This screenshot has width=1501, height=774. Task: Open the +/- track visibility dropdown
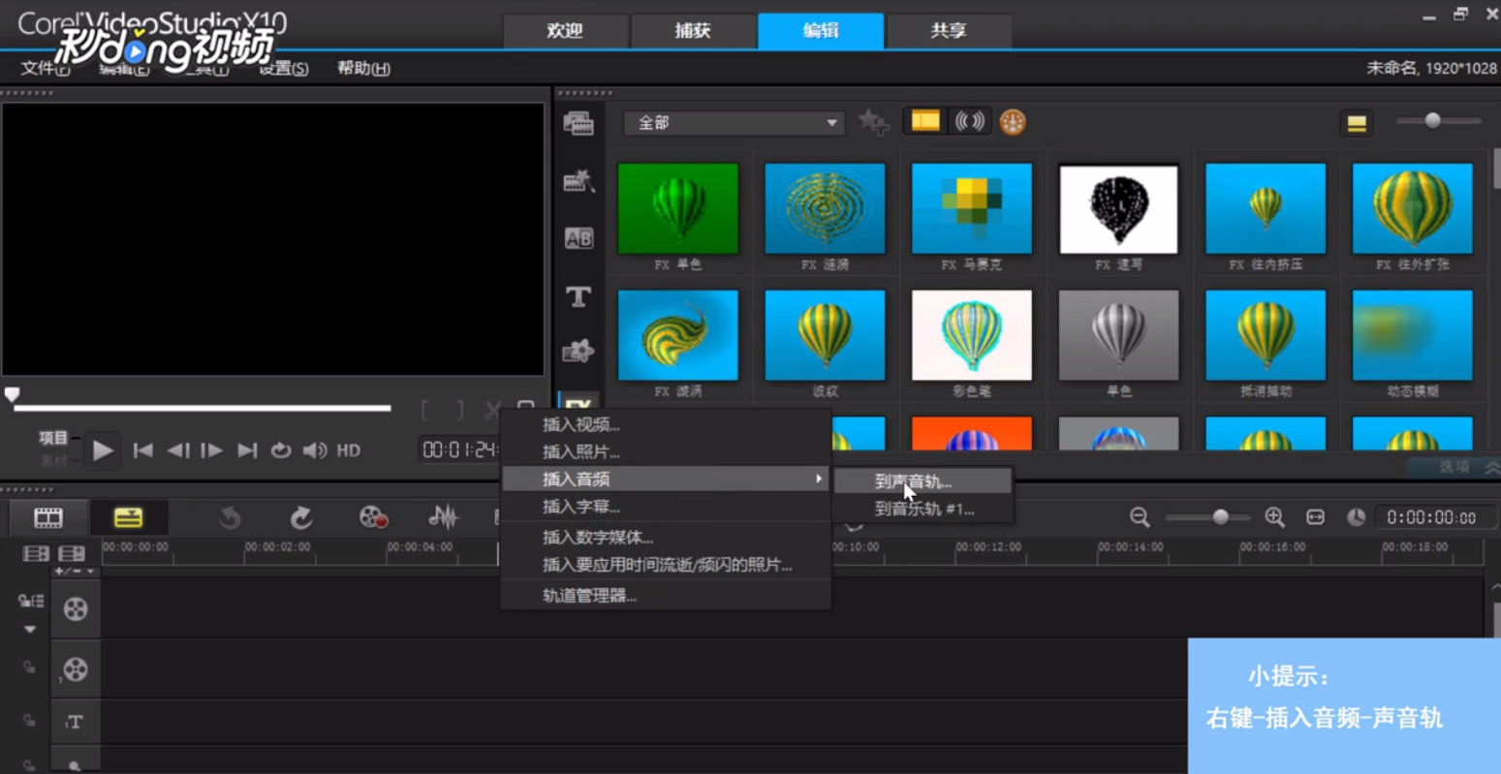point(75,572)
